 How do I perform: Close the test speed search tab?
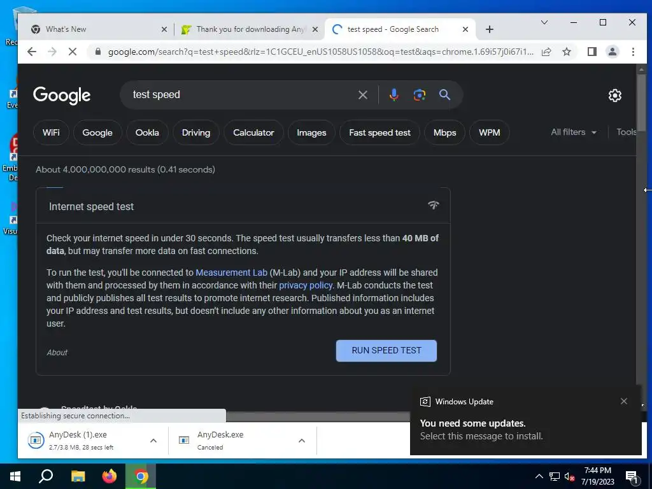(x=465, y=29)
